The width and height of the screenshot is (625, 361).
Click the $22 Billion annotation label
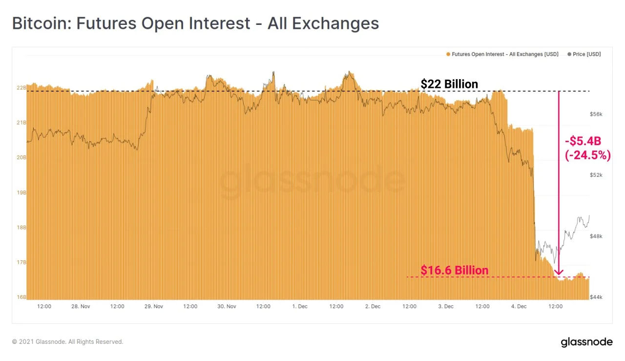tap(449, 84)
